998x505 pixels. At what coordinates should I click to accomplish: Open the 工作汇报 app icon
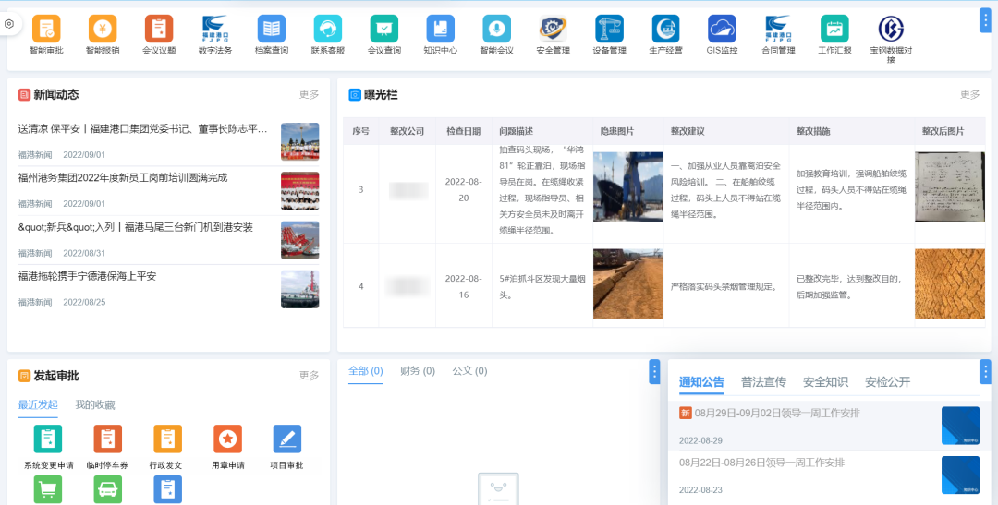click(x=834, y=29)
